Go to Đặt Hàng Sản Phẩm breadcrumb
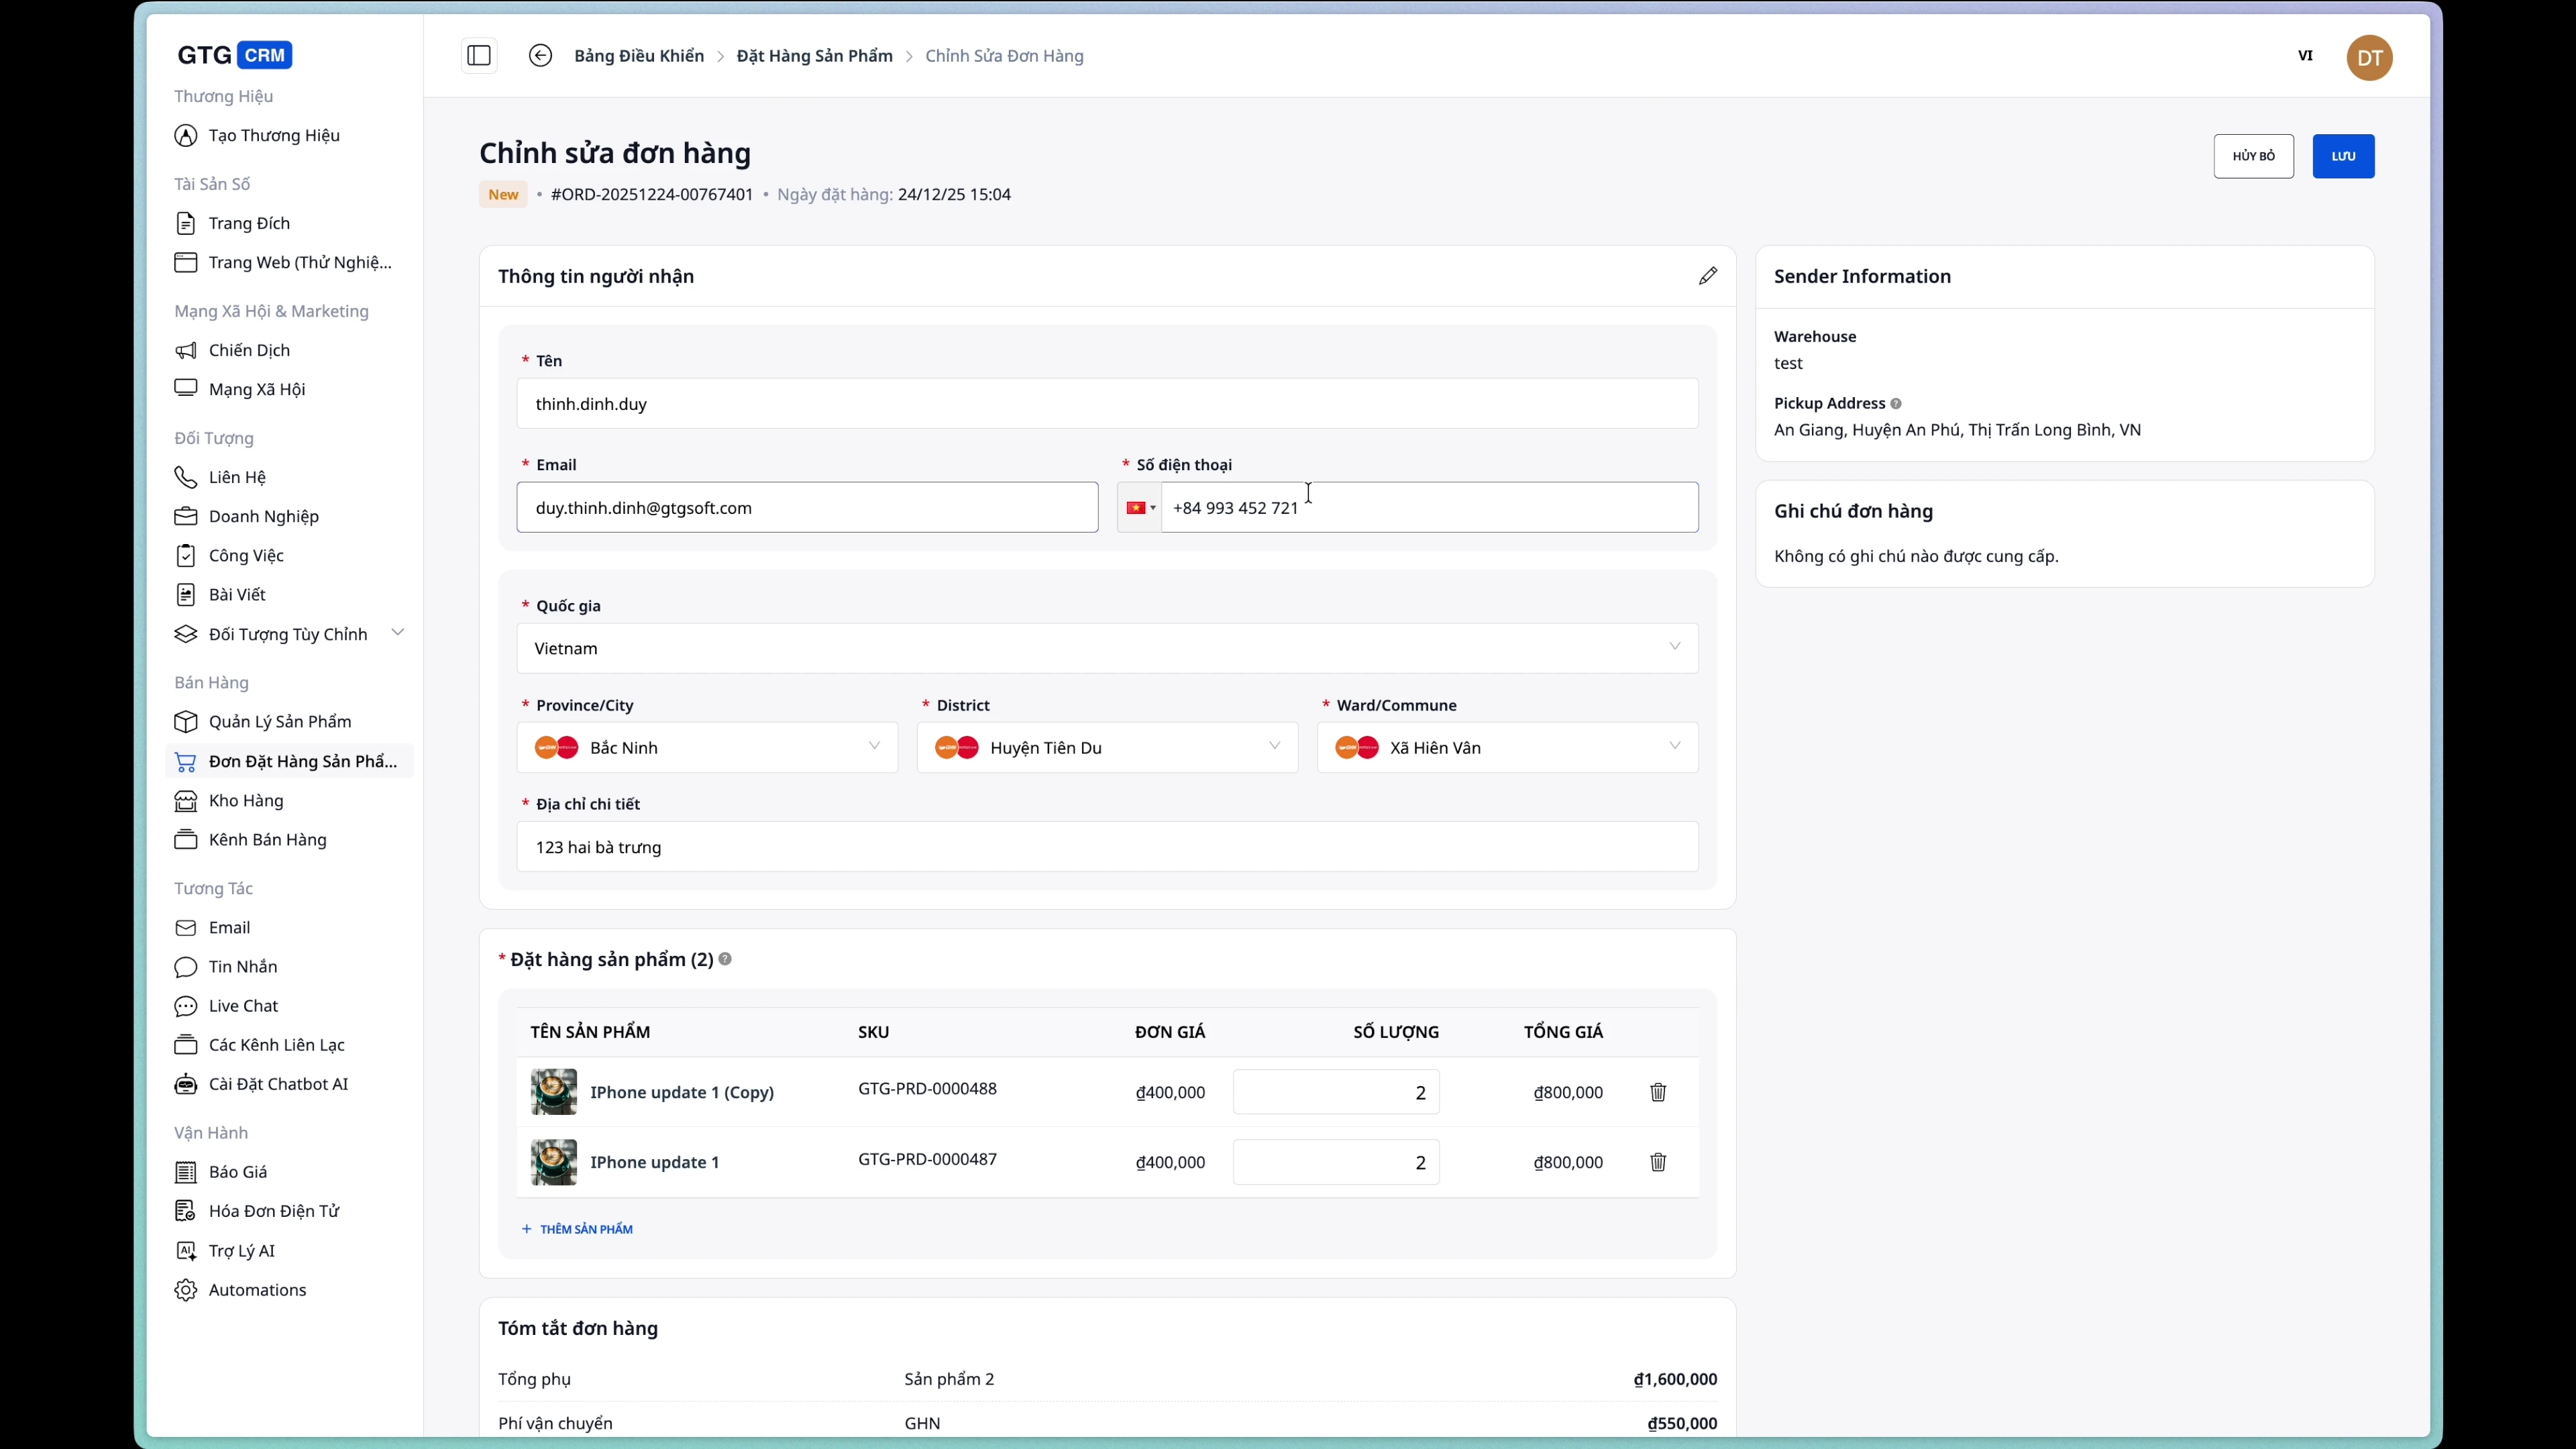 point(814,56)
